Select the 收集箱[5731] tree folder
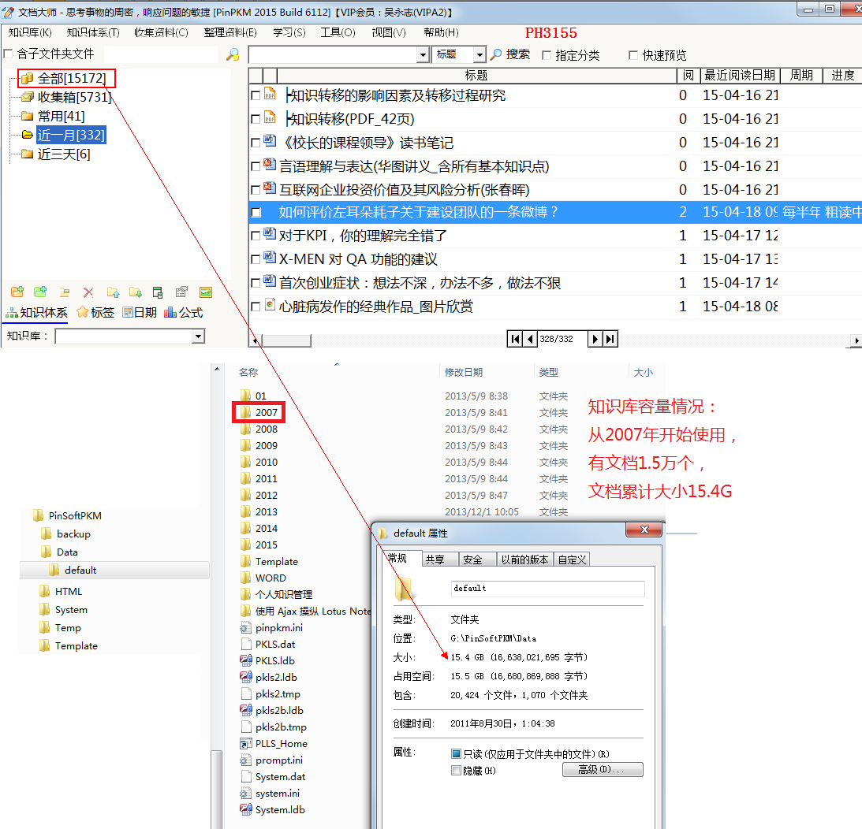This screenshot has width=862, height=829. 74,97
